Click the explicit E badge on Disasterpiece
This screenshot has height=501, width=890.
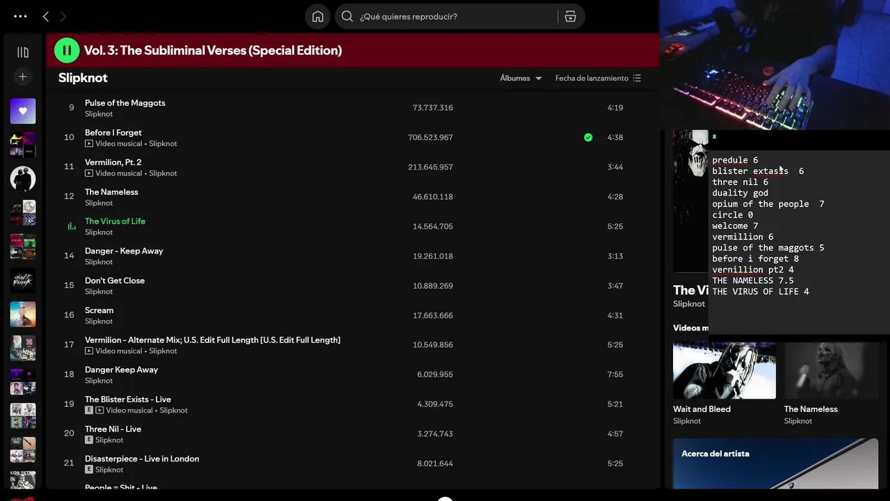click(89, 470)
